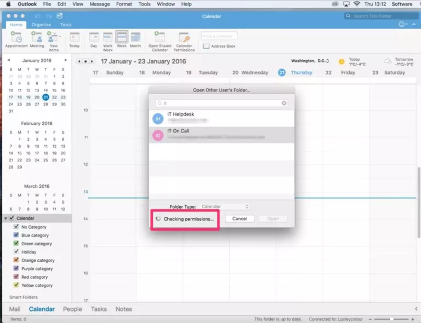Screen dimensions: 421x323
Task: Collapse the Calendar tree section
Action: (x=5, y=218)
